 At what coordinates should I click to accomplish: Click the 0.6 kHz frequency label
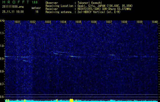[2, 97]
